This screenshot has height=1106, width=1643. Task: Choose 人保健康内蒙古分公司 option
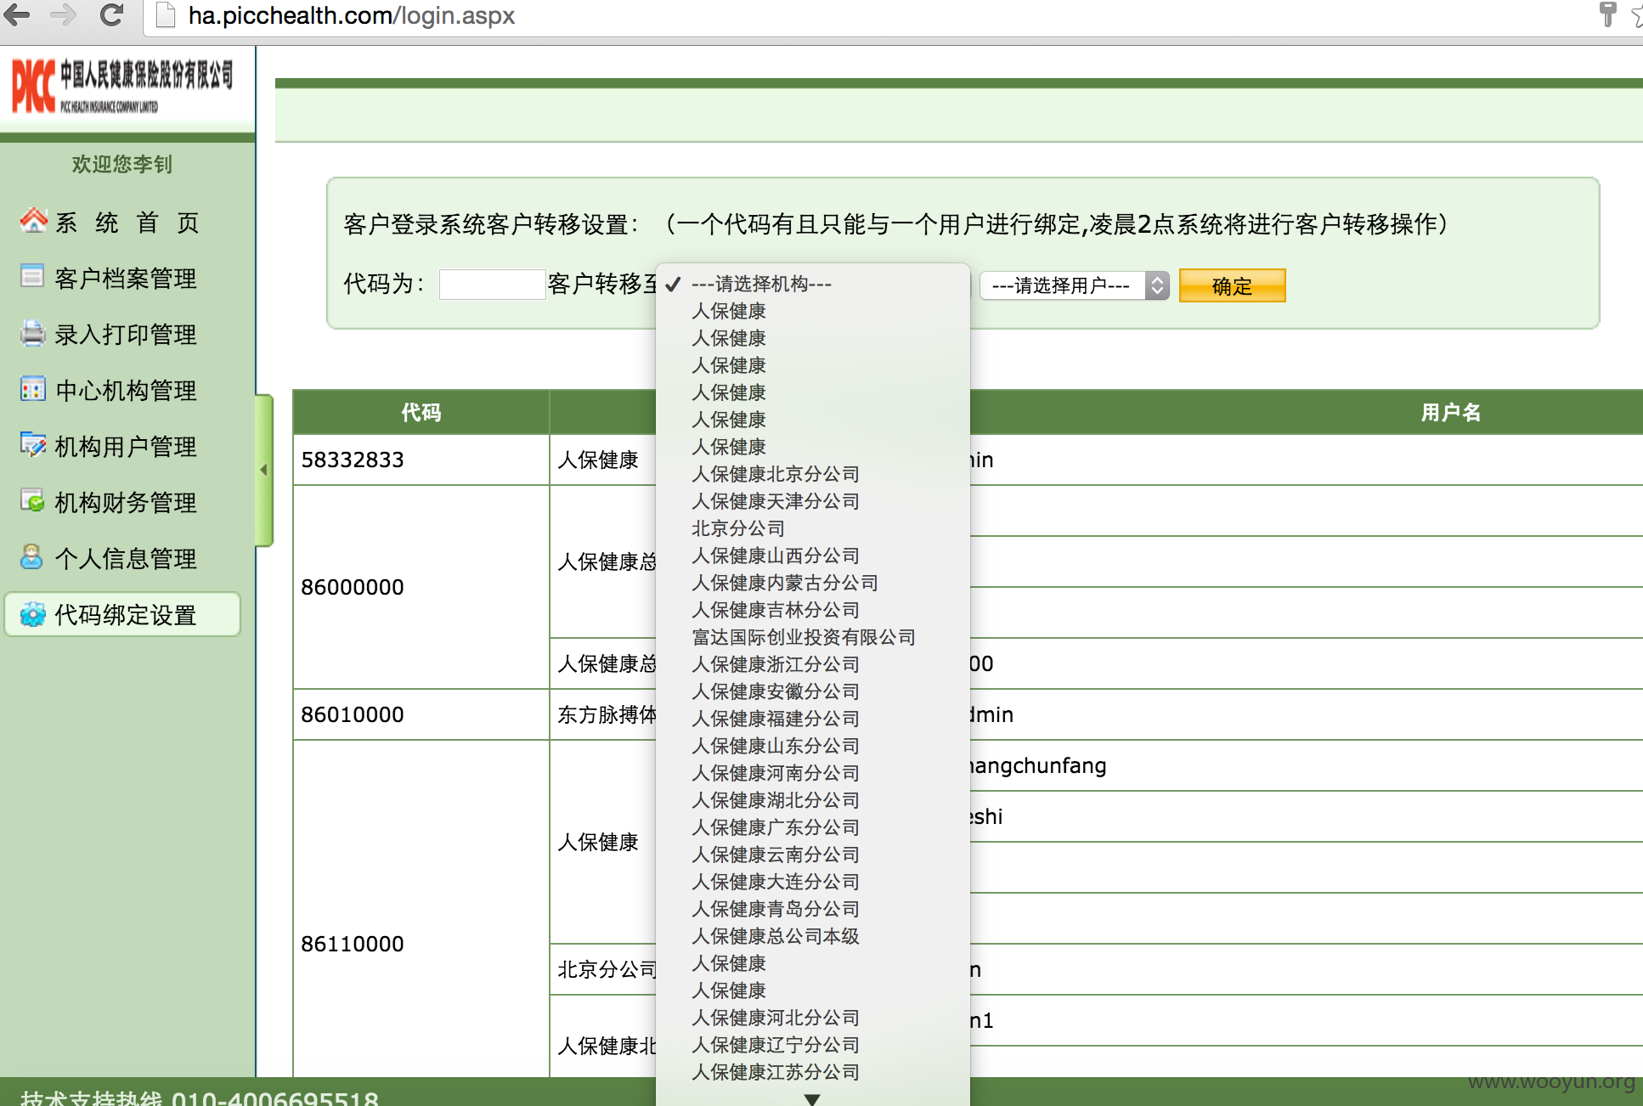click(813, 583)
